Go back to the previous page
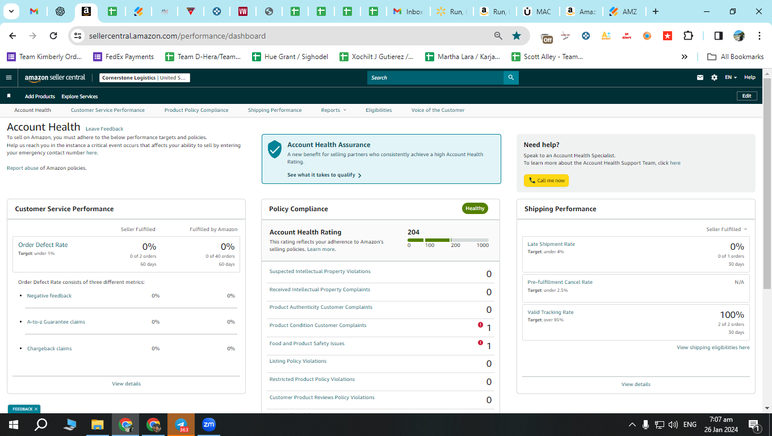772x436 pixels. point(12,36)
